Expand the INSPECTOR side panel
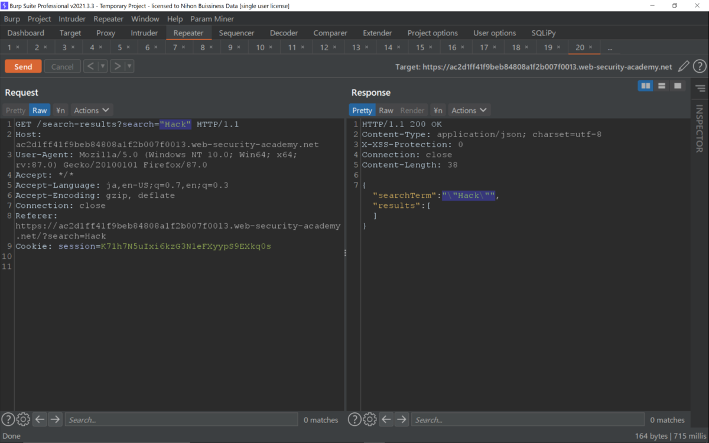 pyautogui.click(x=700, y=129)
